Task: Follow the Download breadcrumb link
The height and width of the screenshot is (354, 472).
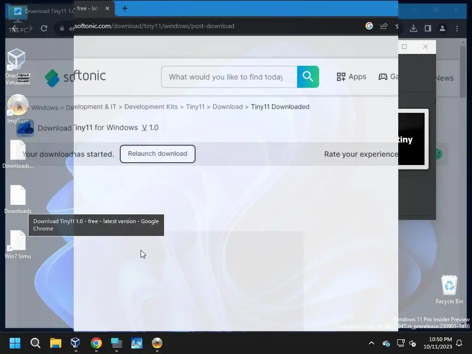Action: tap(228, 107)
